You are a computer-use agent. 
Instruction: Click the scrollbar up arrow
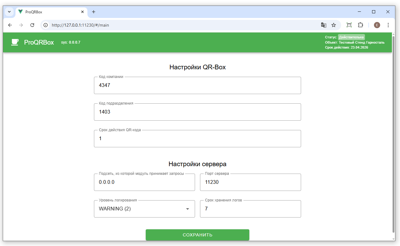pos(393,34)
